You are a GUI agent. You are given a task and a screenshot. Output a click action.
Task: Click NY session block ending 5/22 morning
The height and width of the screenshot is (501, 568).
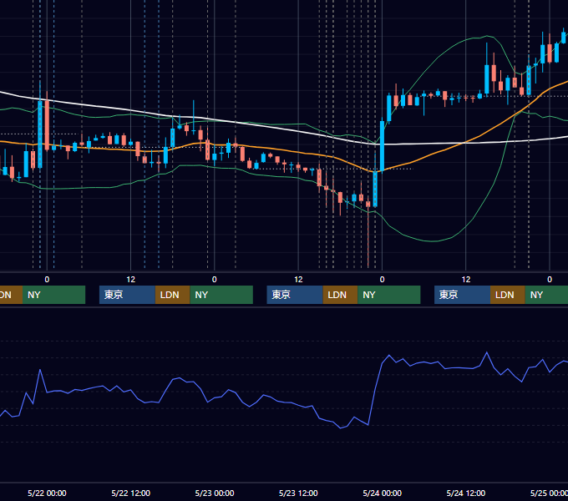pos(53,295)
